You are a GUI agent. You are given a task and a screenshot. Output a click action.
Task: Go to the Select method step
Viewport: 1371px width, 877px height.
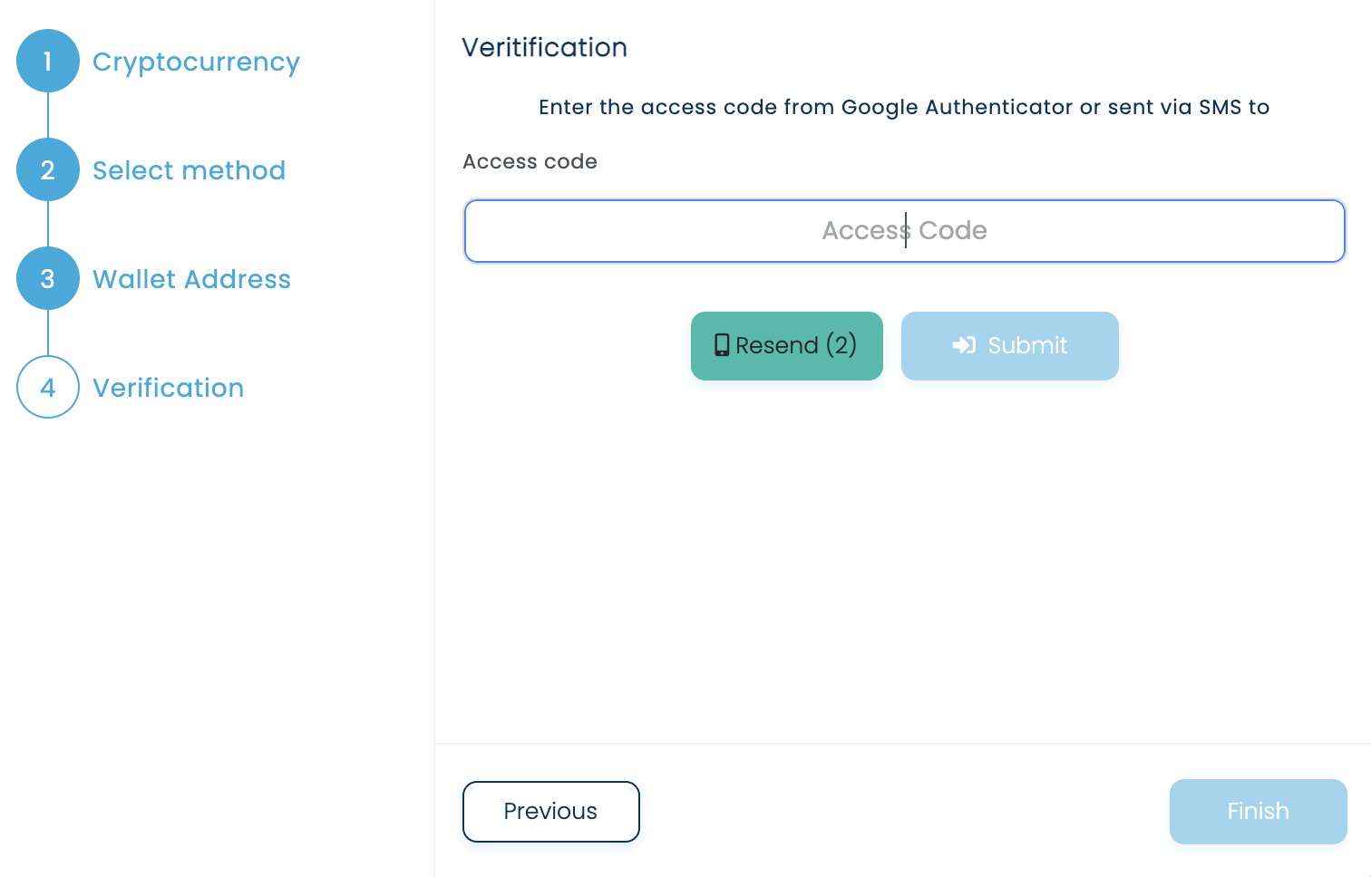189,170
